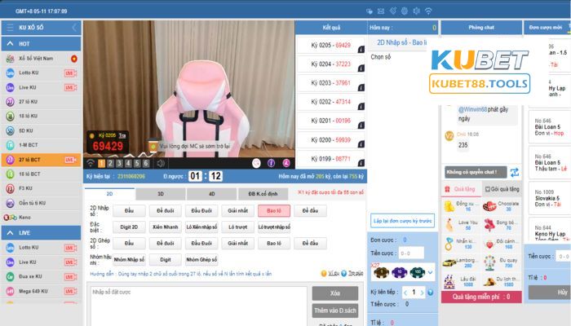The height and width of the screenshot is (326, 571).
Task: Open Xổ Số Việt Nam in sidebar
Action: tap(41, 58)
